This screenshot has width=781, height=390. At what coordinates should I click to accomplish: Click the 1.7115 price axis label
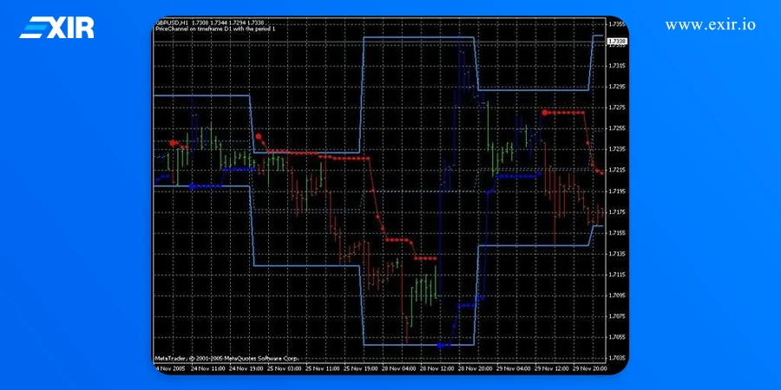point(617,274)
